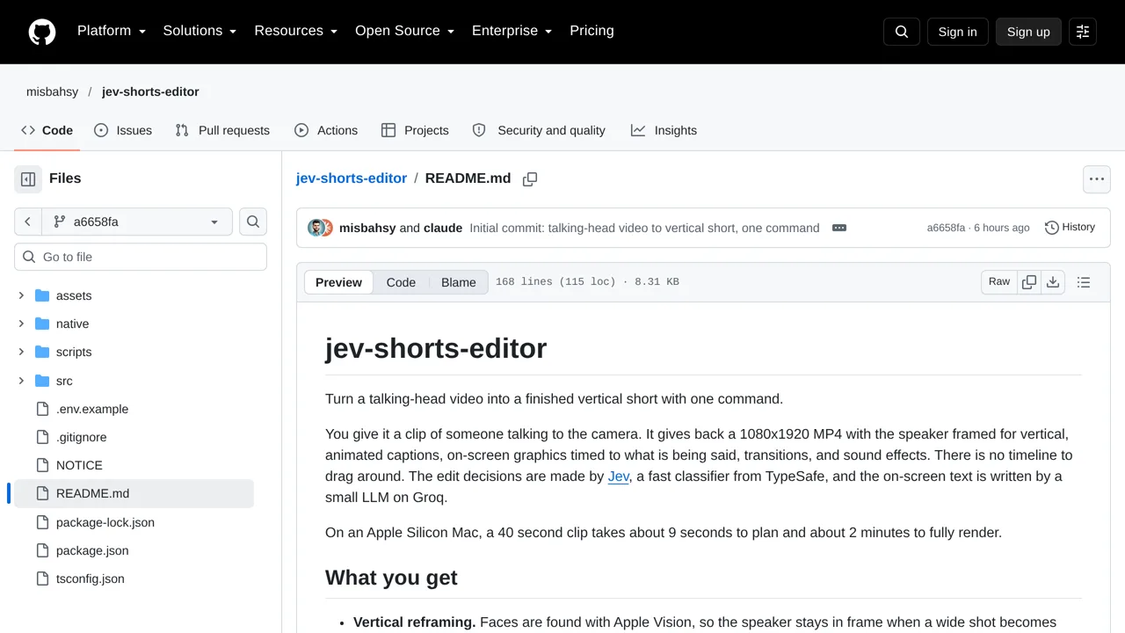The image size is (1125, 633).
Task: Copy the README.md file path
Action: (x=530, y=179)
